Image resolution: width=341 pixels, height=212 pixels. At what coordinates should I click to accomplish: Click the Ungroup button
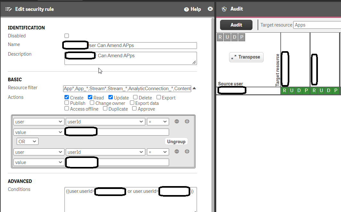tap(176, 141)
